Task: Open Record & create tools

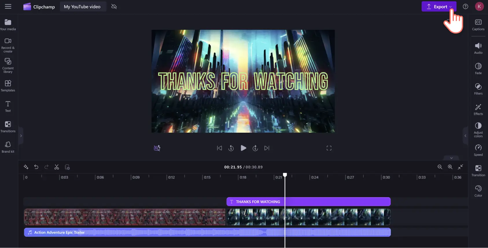Action: pos(8,45)
